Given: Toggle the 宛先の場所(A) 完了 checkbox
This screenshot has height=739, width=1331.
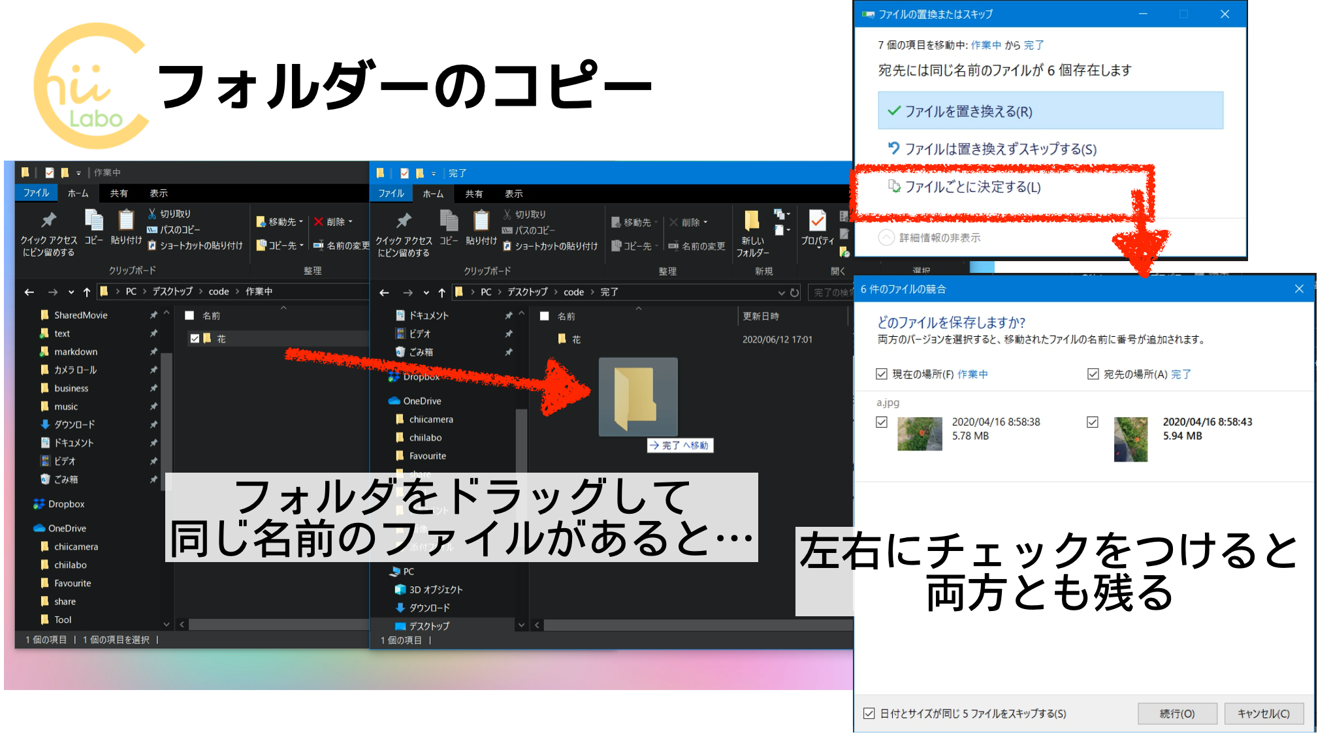Looking at the screenshot, I should (1093, 373).
